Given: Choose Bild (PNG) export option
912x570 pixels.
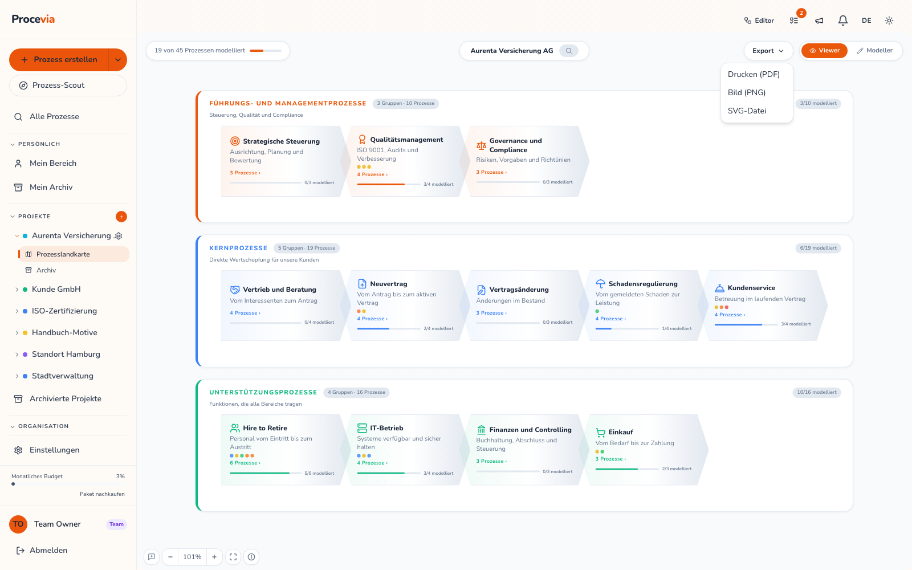Looking at the screenshot, I should point(756,92).
